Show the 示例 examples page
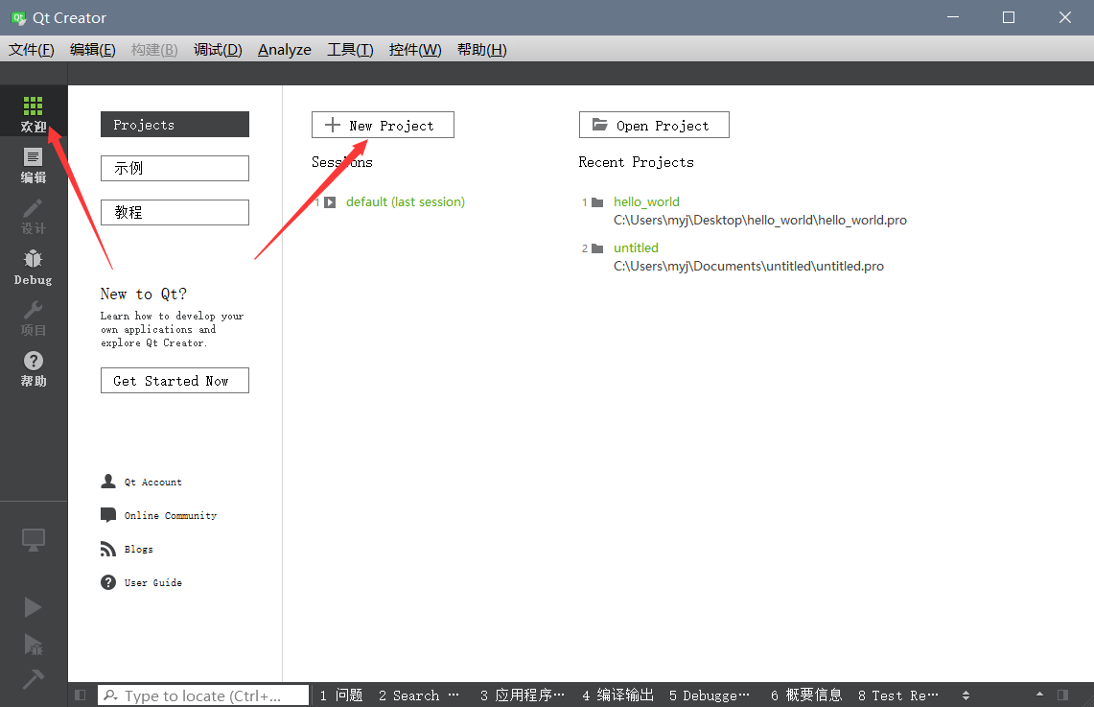1094x707 pixels. [x=175, y=168]
